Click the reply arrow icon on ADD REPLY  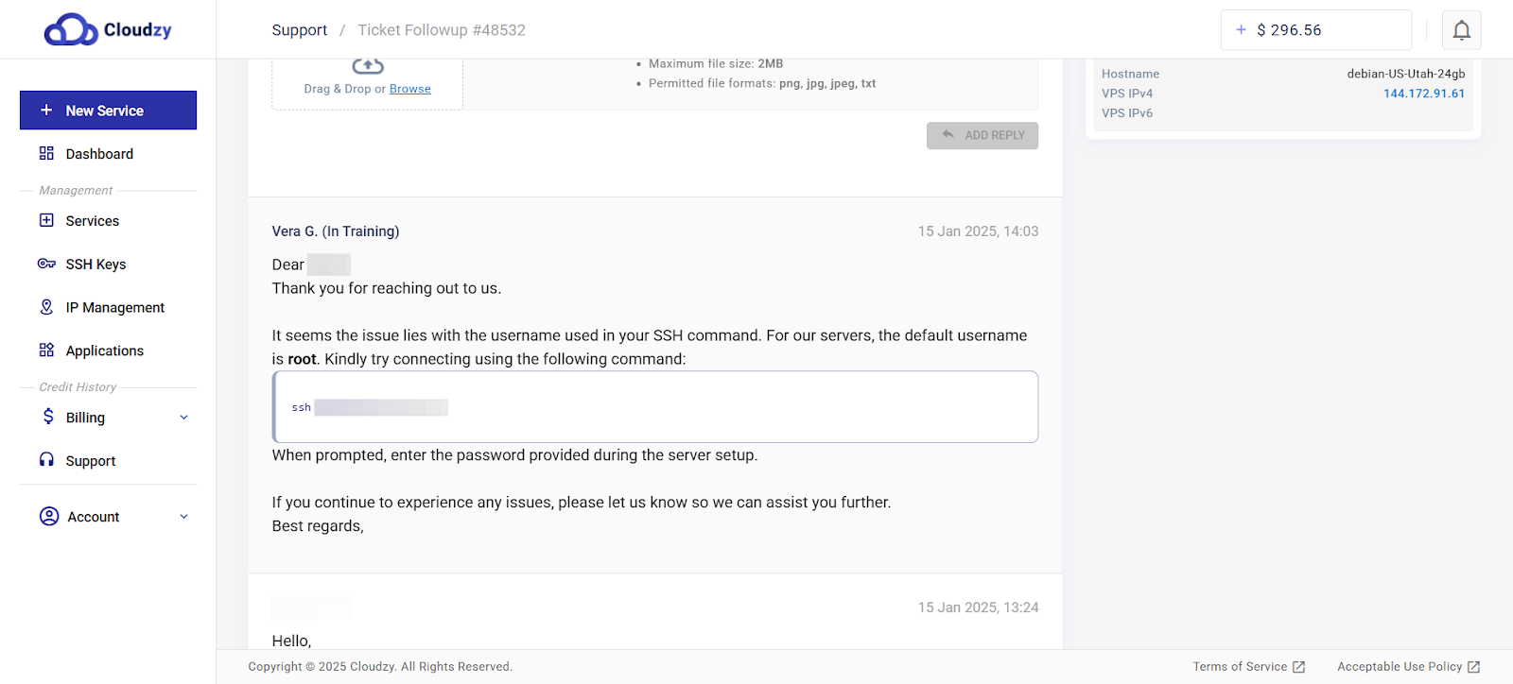point(948,135)
